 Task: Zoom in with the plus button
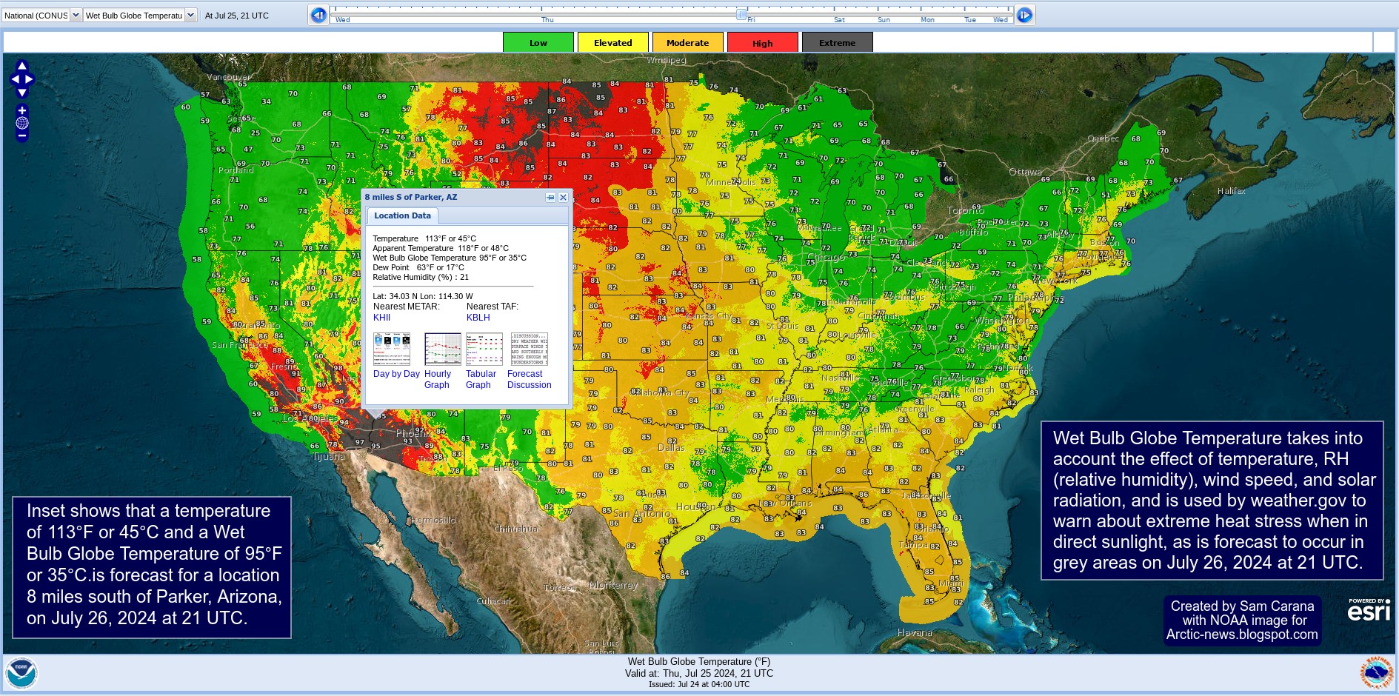[22, 110]
